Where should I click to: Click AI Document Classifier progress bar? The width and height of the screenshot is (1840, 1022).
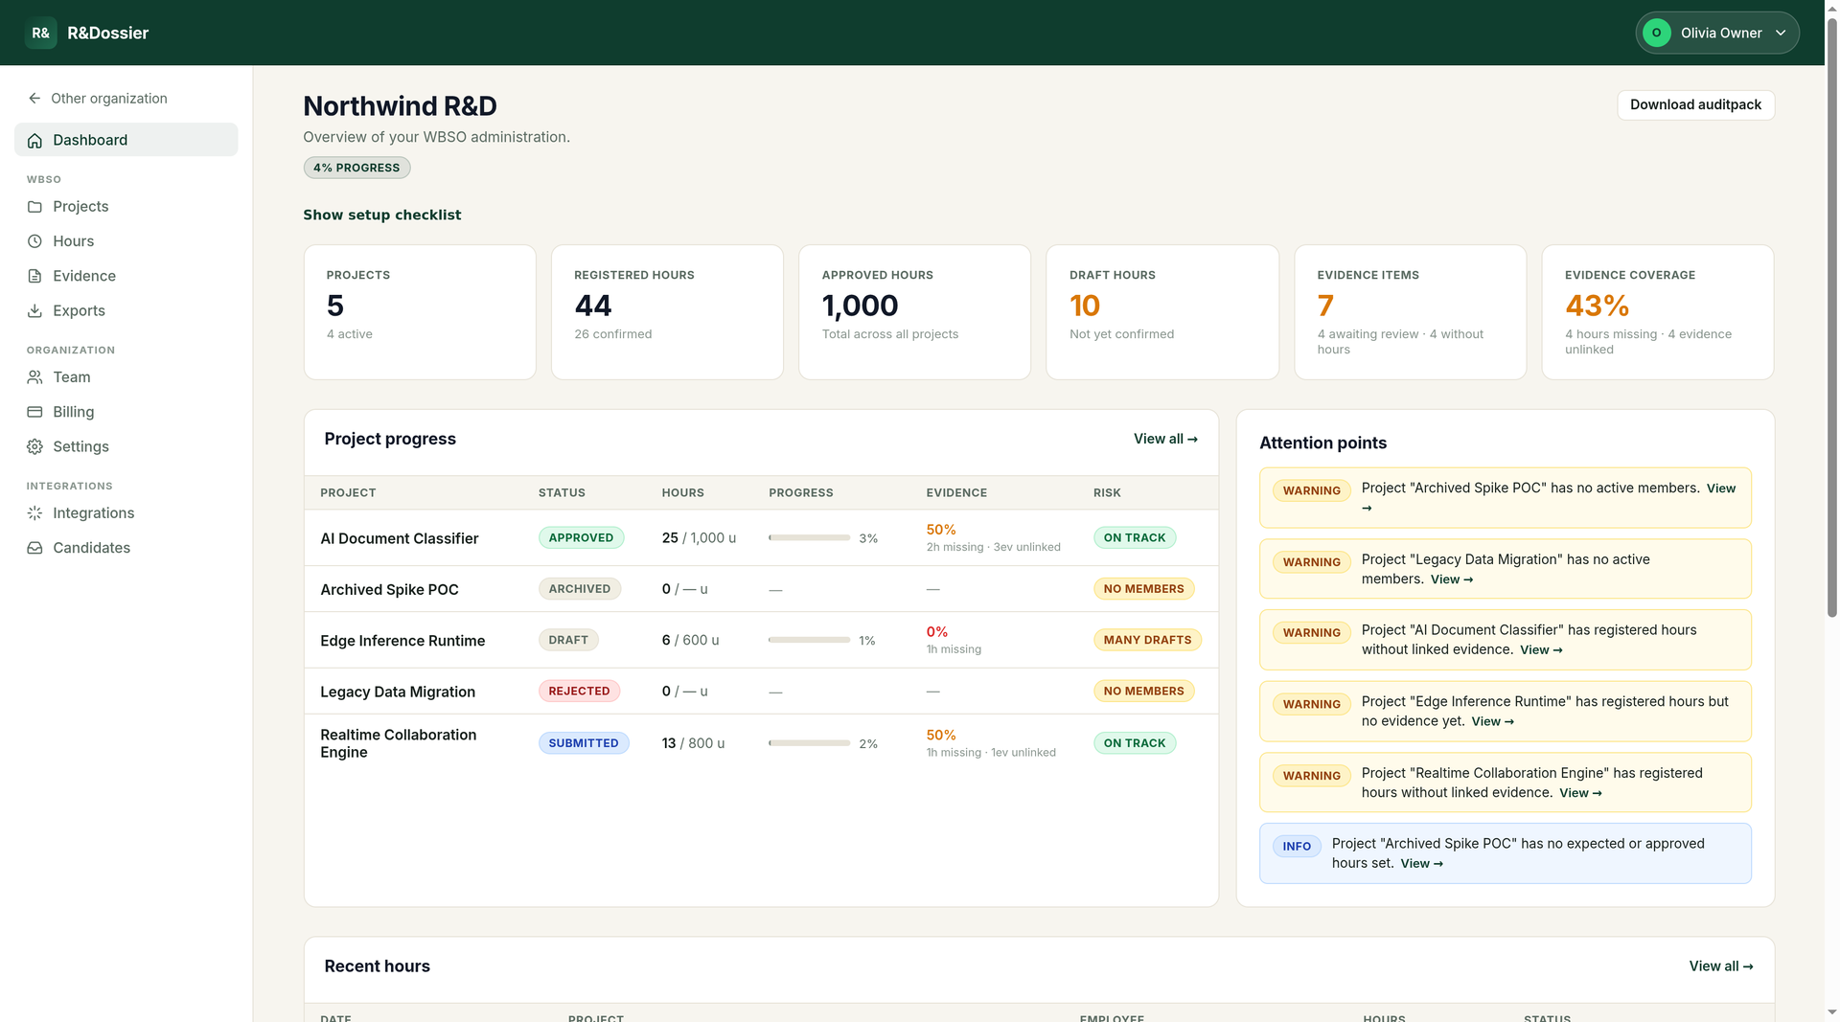pyautogui.click(x=809, y=538)
